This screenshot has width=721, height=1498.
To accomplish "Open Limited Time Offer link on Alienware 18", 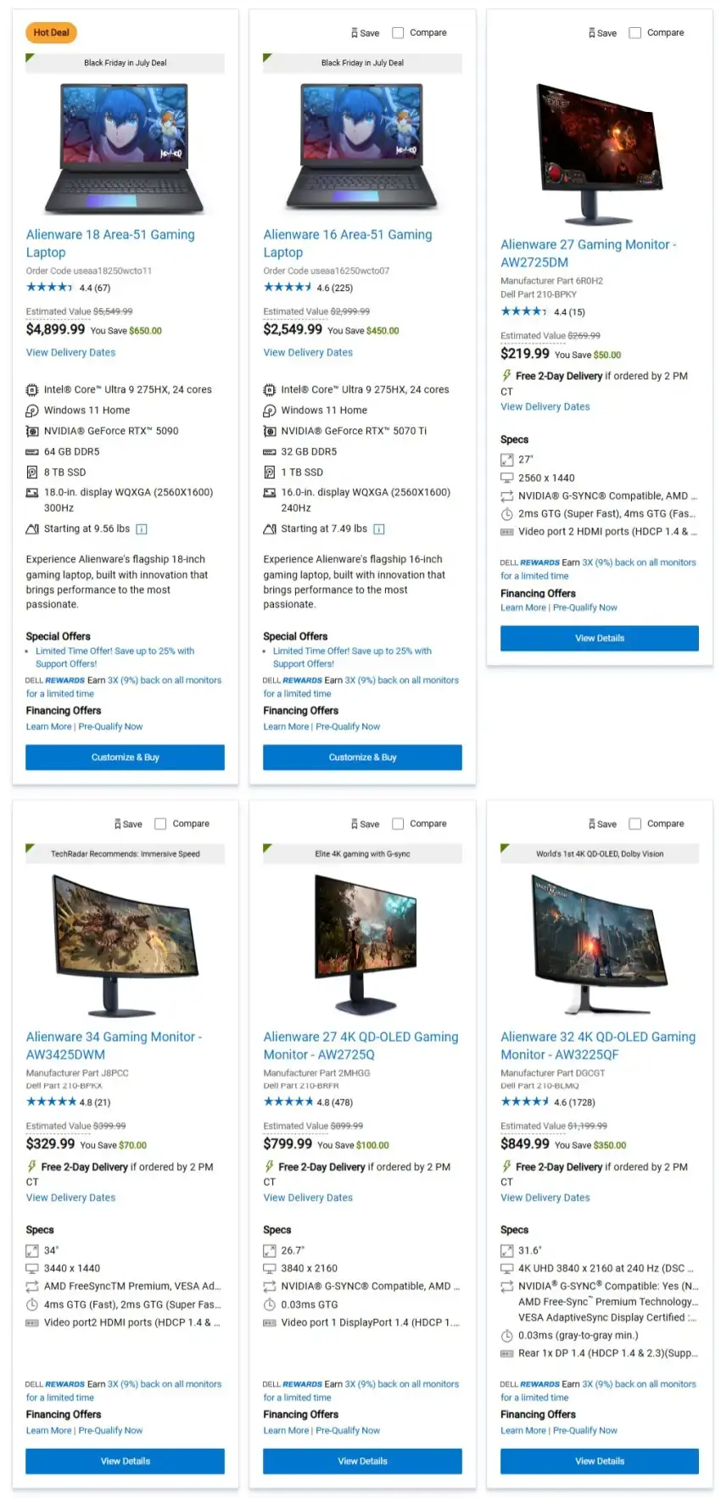I will (115, 657).
